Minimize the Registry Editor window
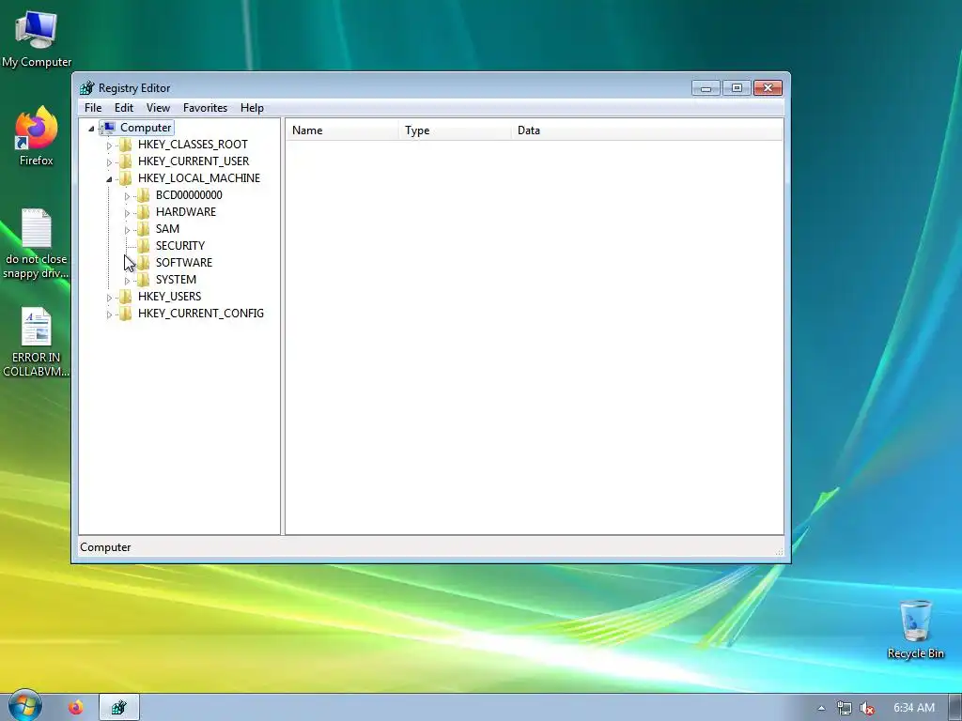962x721 pixels. tap(706, 88)
